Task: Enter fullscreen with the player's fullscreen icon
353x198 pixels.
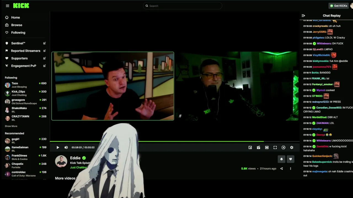Action: click(275, 148)
